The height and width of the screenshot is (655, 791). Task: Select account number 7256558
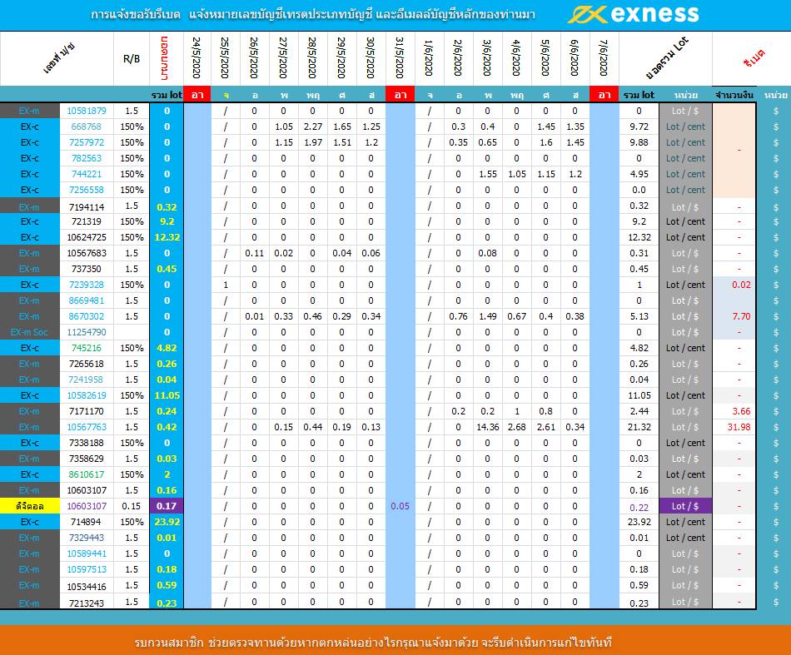[x=87, y=190]
